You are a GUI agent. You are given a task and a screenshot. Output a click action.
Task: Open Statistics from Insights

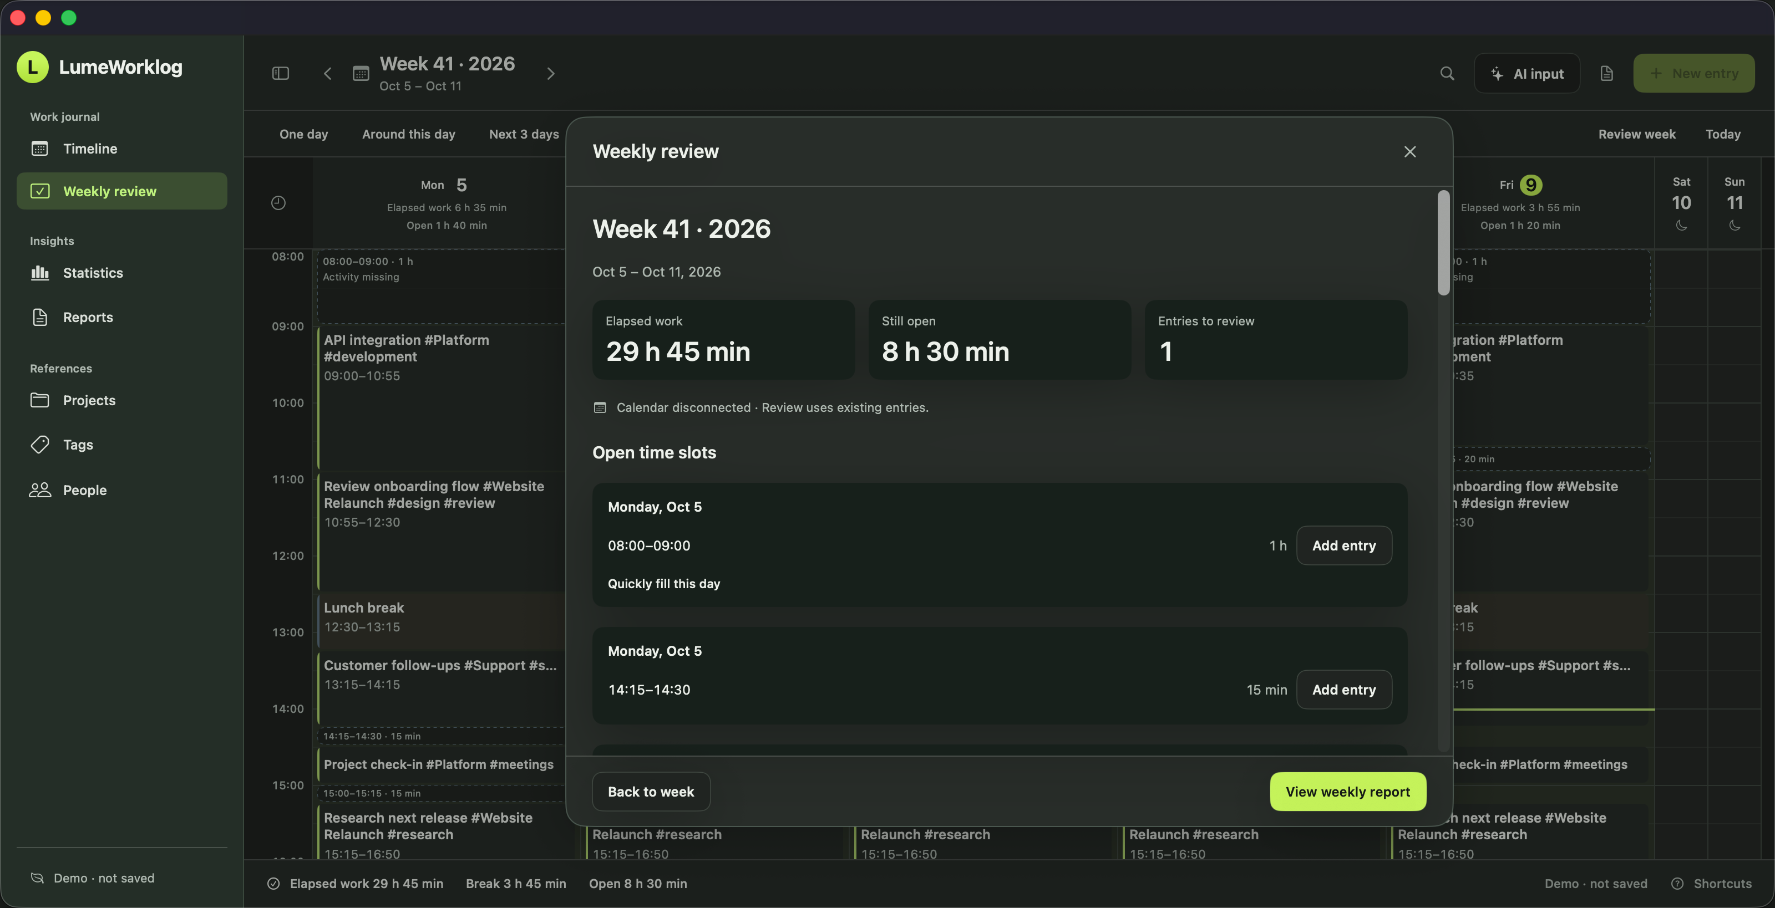point(122,273)
